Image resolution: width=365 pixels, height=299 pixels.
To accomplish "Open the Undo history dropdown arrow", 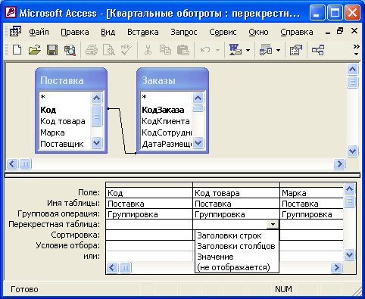I will (x=217, y=50).
